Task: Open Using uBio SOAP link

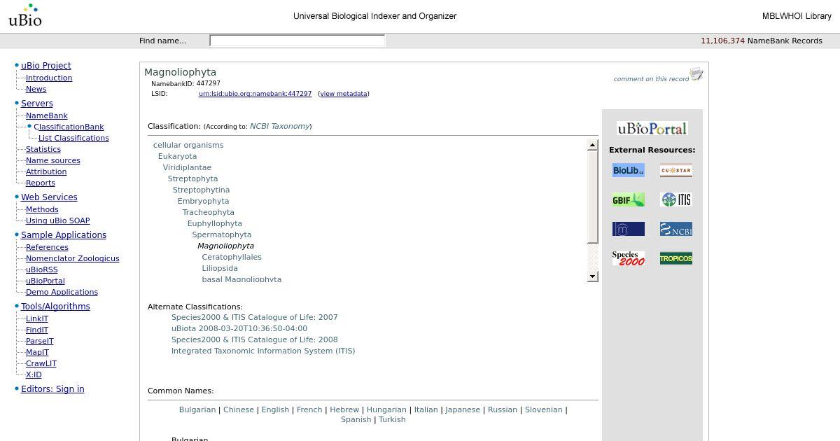Action: click(x=58, y=220)
